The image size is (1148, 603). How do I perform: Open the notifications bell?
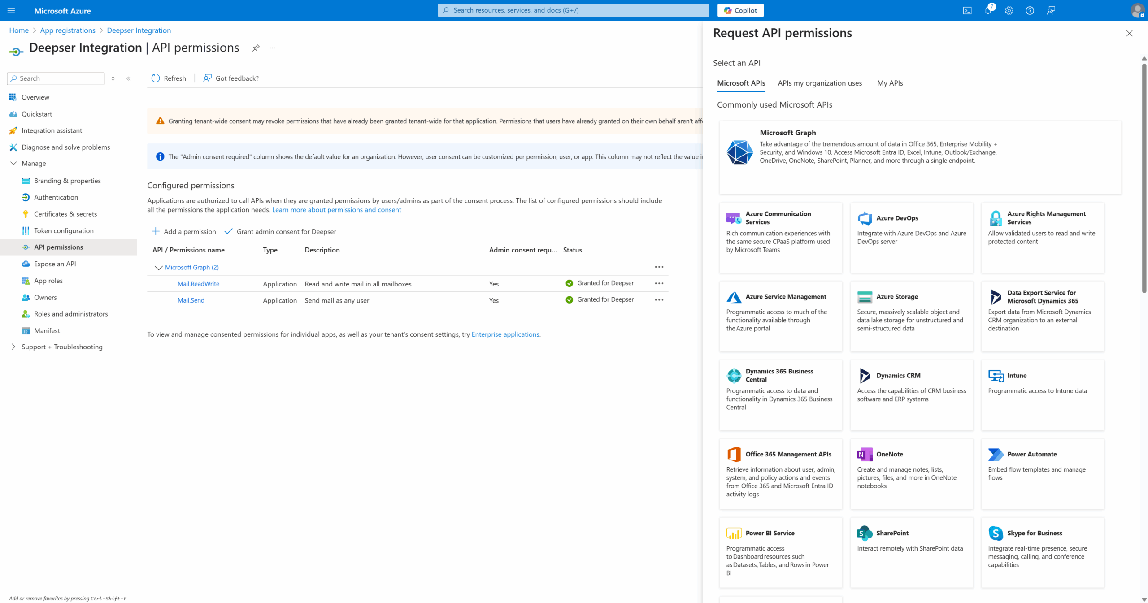[988, 10]
